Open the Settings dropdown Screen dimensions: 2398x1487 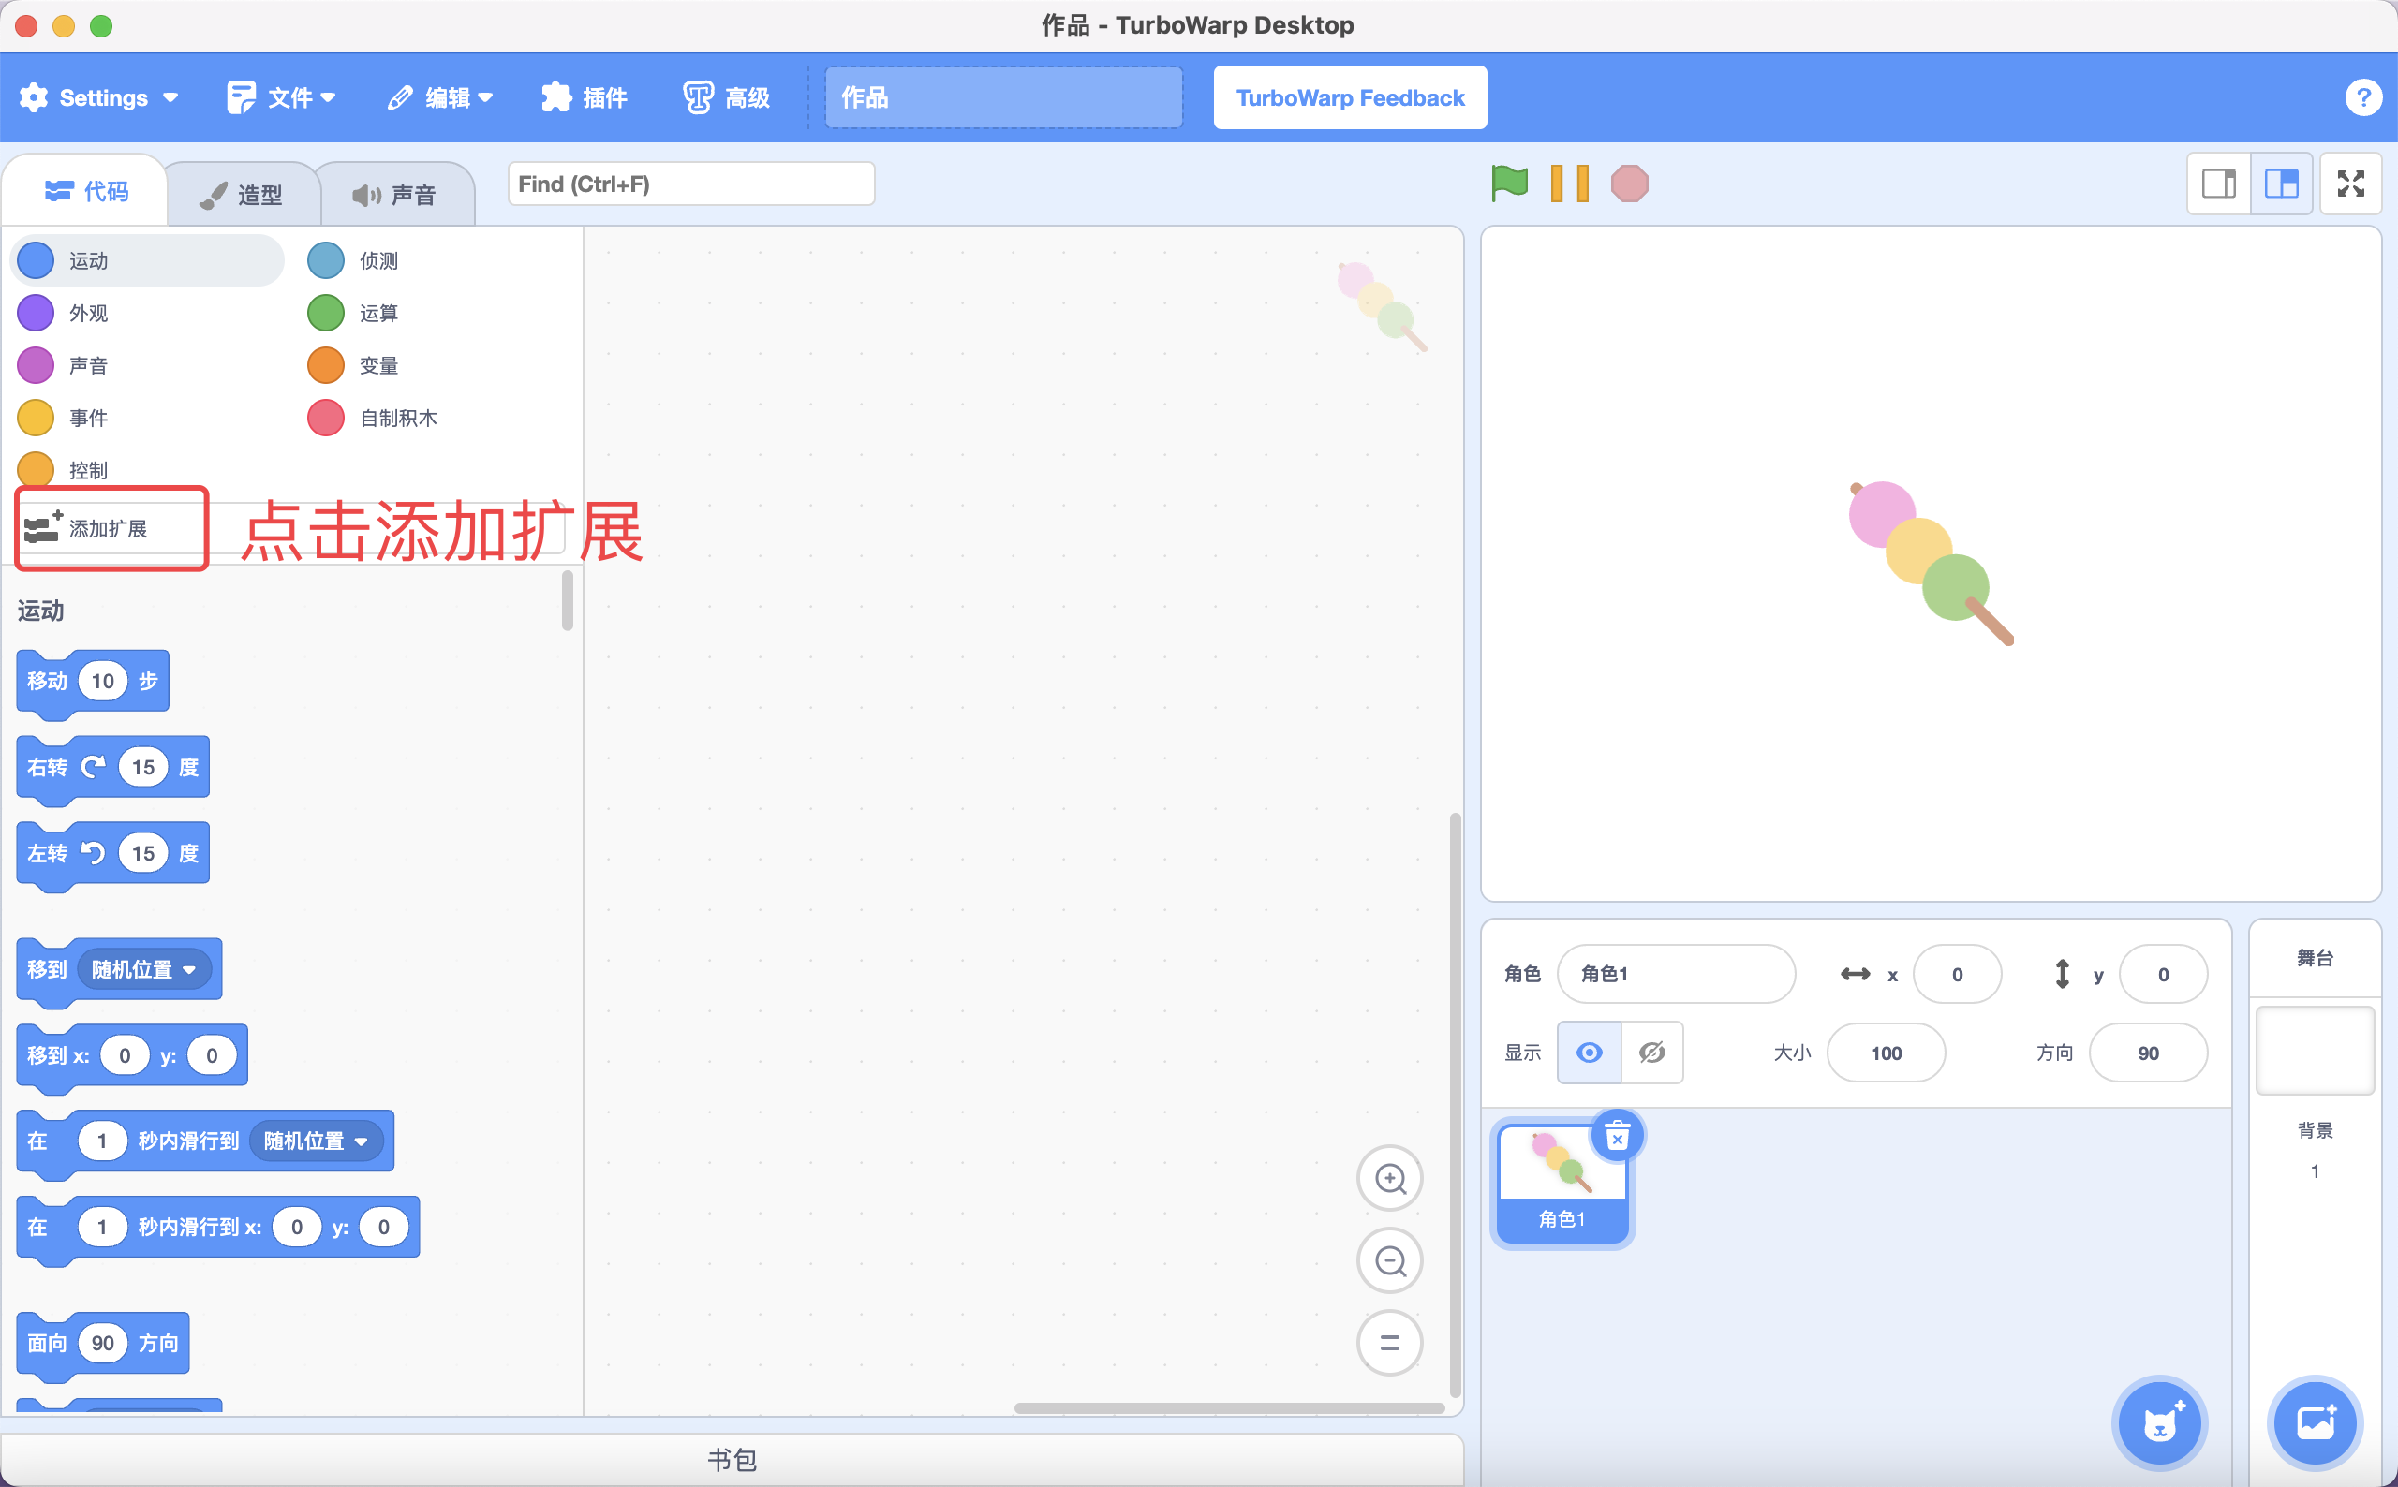click(99, 97)
